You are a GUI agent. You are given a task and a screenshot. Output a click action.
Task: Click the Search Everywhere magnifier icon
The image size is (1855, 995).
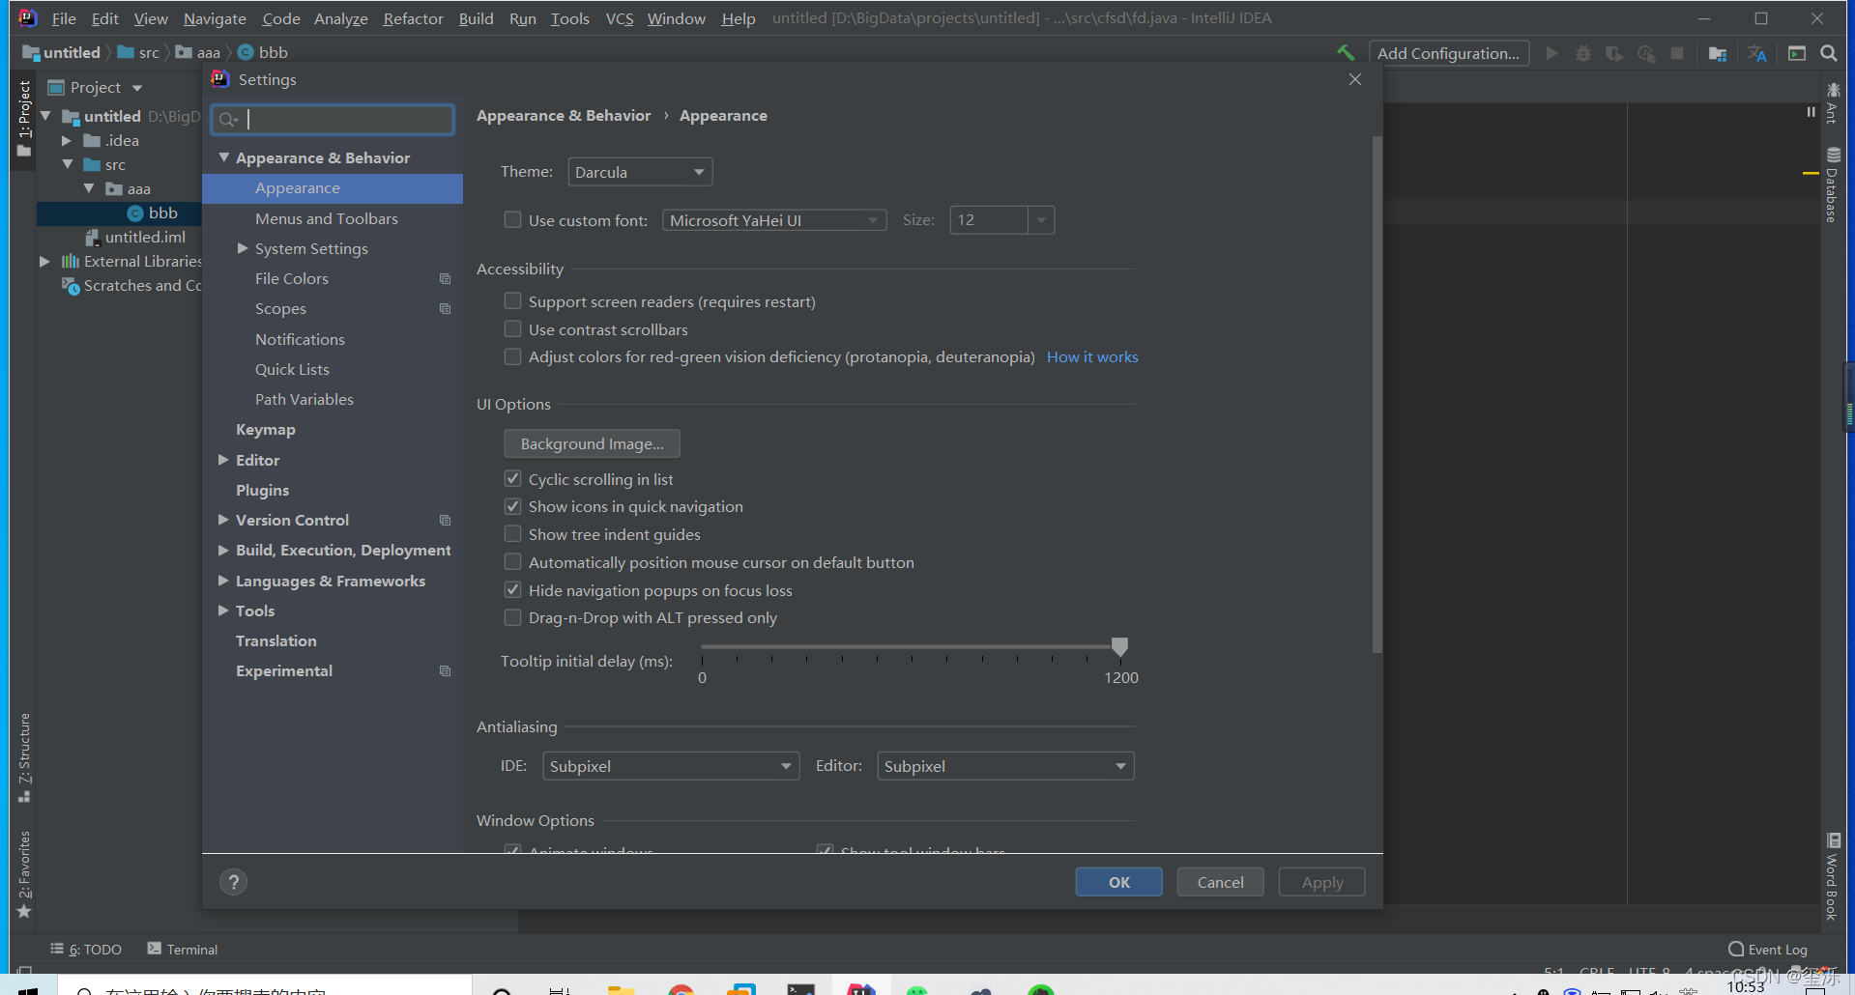[x=1829, y=53]
